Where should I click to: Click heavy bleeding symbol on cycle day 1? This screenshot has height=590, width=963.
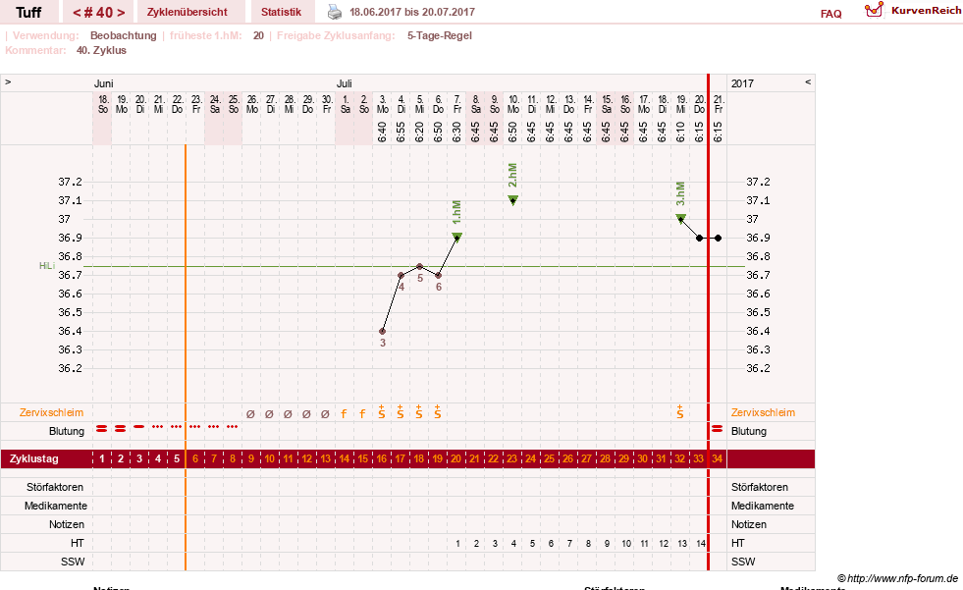click(x=102, y=429)
